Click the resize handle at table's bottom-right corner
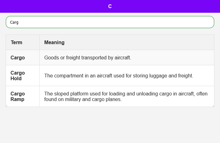Screen dimensions: 220x143 213,106
